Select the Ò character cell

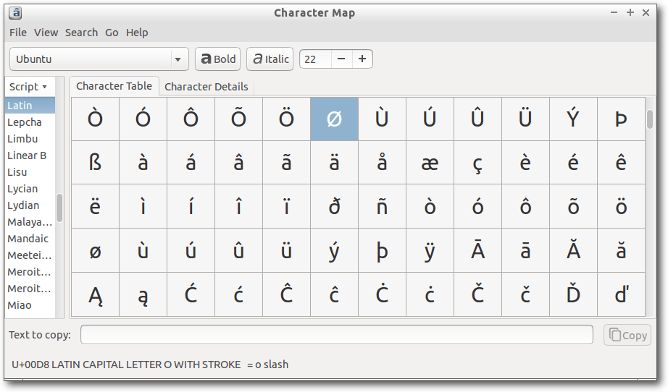click(96, 119)
